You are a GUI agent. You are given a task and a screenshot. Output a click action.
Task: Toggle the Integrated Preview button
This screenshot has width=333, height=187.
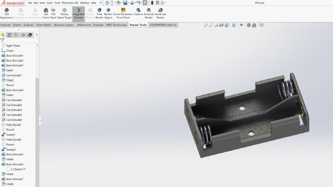coord(79,13)
